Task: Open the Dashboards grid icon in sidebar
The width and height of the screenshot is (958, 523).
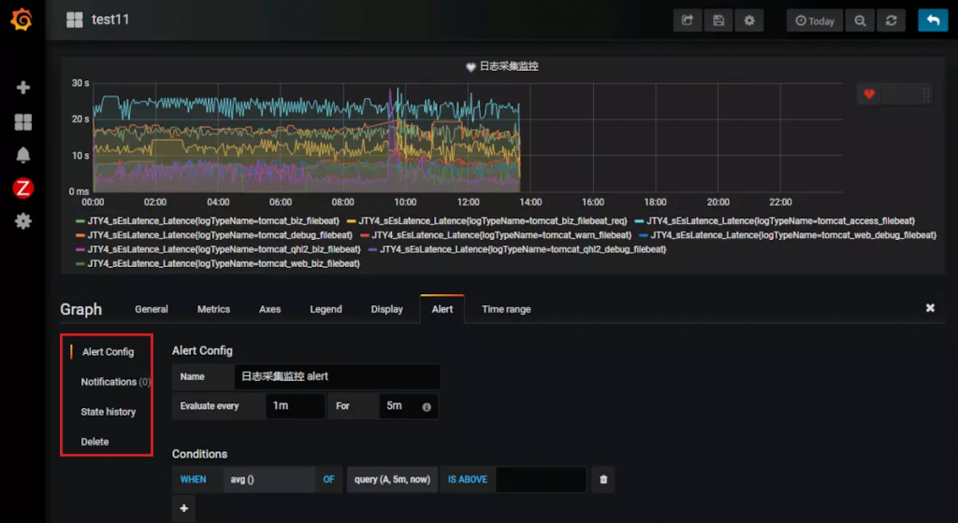Action: point(23,122)
